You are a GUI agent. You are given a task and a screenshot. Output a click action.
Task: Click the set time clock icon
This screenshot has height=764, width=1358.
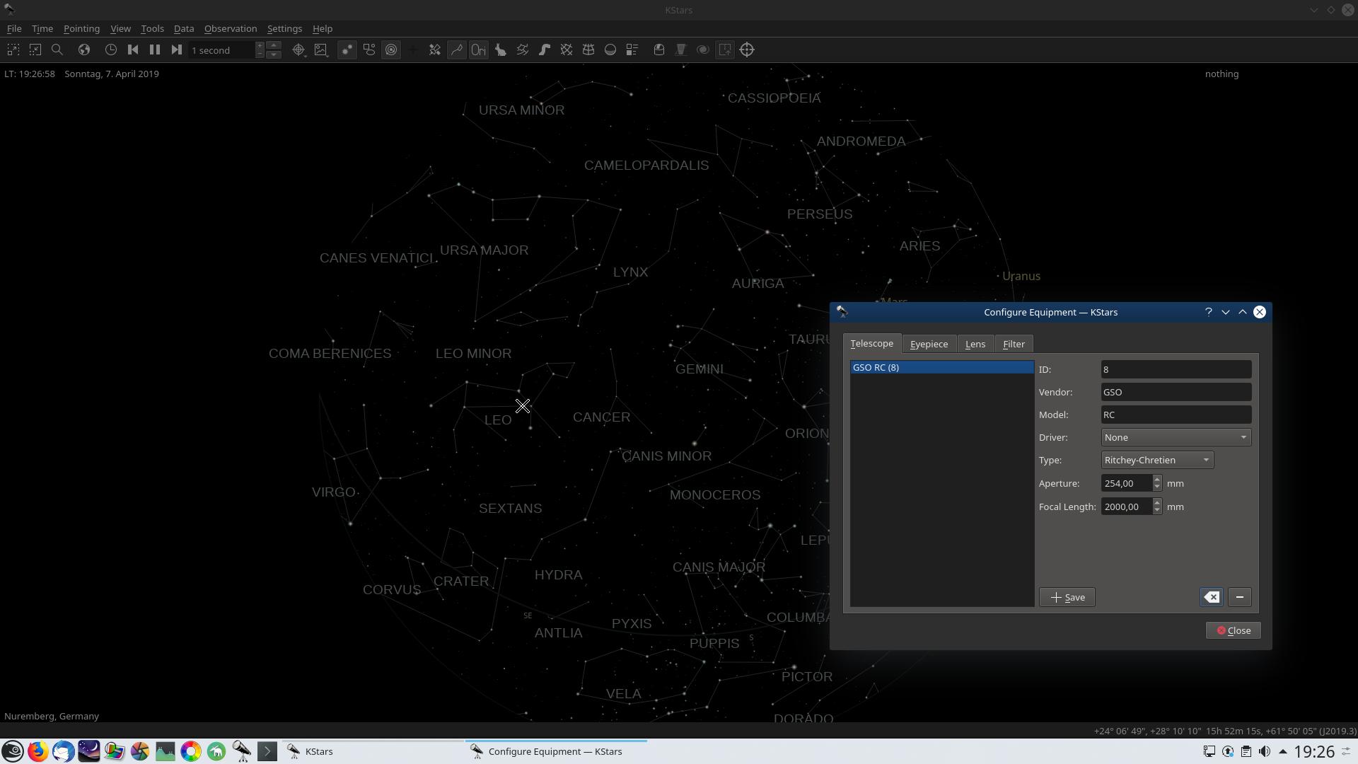(x=111, y=50)
